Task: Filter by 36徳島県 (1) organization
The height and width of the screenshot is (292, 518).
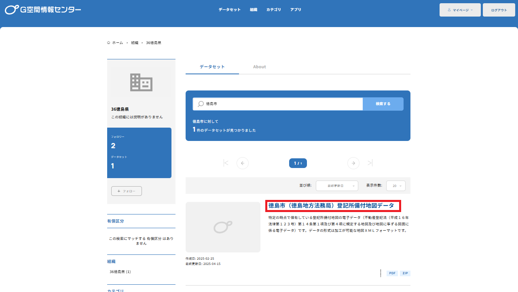Action: pyautogui.click(x=120, y=272)
